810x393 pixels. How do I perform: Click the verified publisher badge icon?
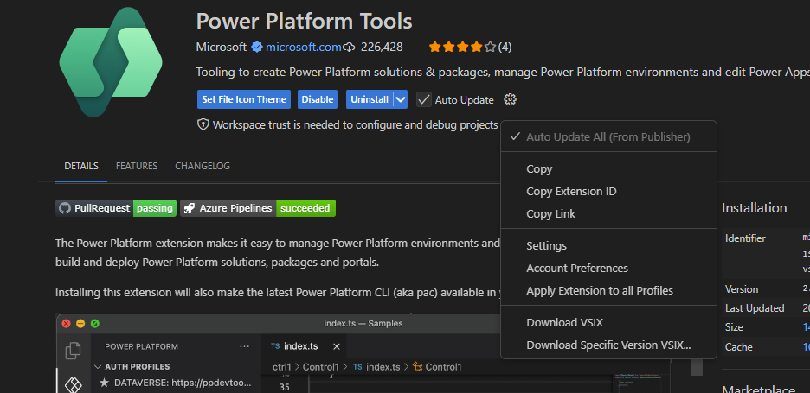257,48
